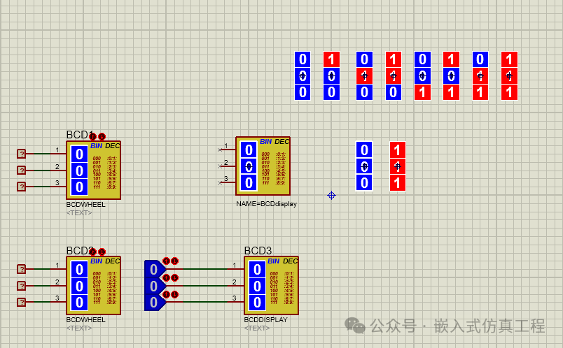The width and height of the screenshot is (563, 348).
Task: Click the red 111 block in the lower pair
Action: click(398, 166)
